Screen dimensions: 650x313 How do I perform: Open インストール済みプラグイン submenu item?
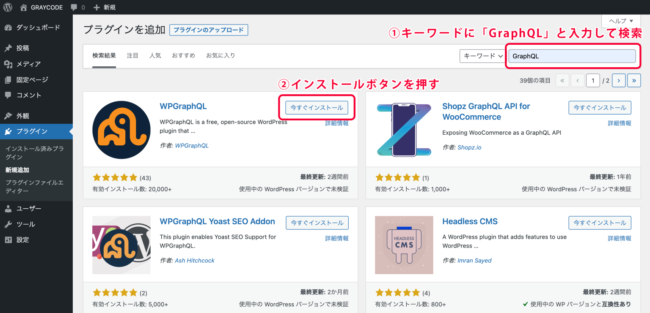coord(35,153)
